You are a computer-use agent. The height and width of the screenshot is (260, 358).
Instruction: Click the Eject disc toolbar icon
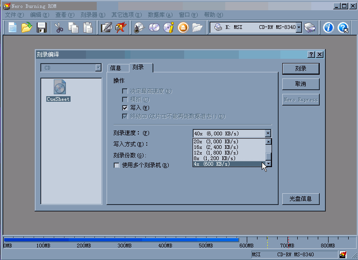(x=183, y=28)
